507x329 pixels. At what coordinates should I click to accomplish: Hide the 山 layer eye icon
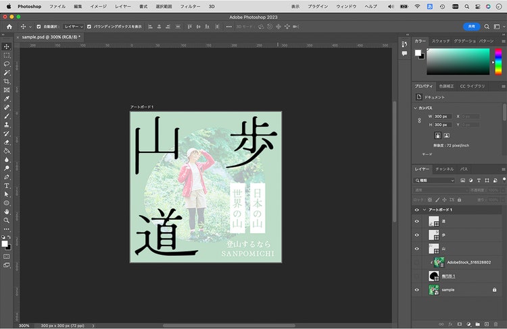coord(417,249)
